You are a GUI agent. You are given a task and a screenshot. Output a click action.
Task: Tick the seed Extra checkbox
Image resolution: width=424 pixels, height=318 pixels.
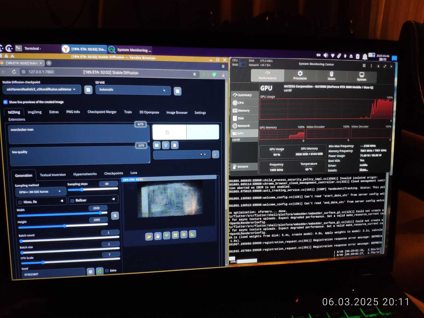coord(107,271)
